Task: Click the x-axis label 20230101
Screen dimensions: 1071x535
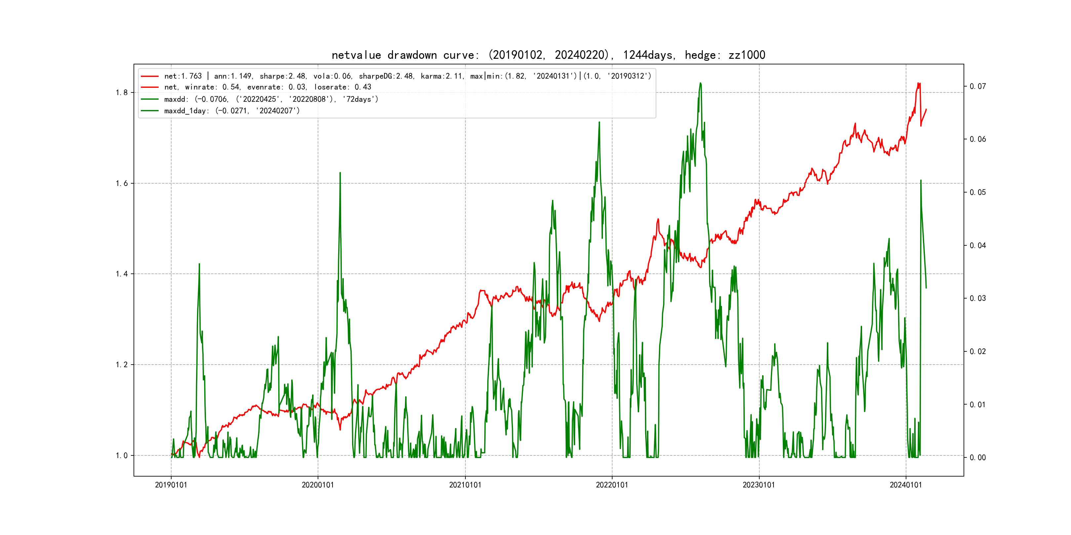Action: coord(759,485)
